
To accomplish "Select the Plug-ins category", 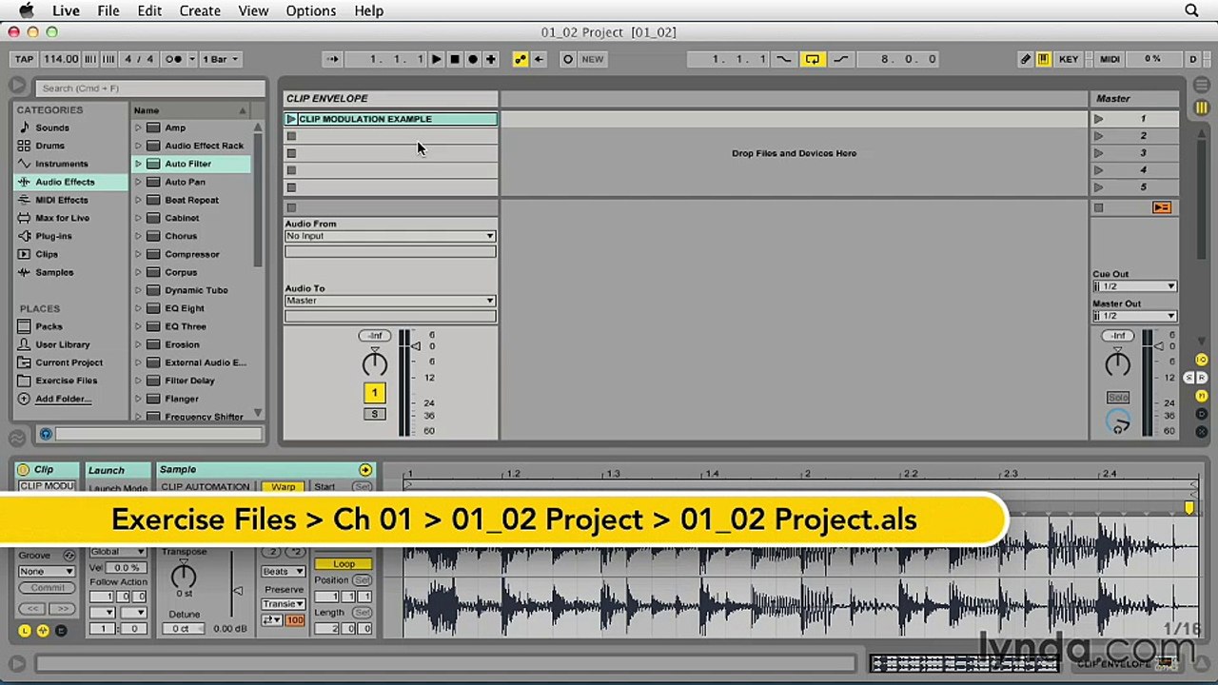I will pos(53,236).
